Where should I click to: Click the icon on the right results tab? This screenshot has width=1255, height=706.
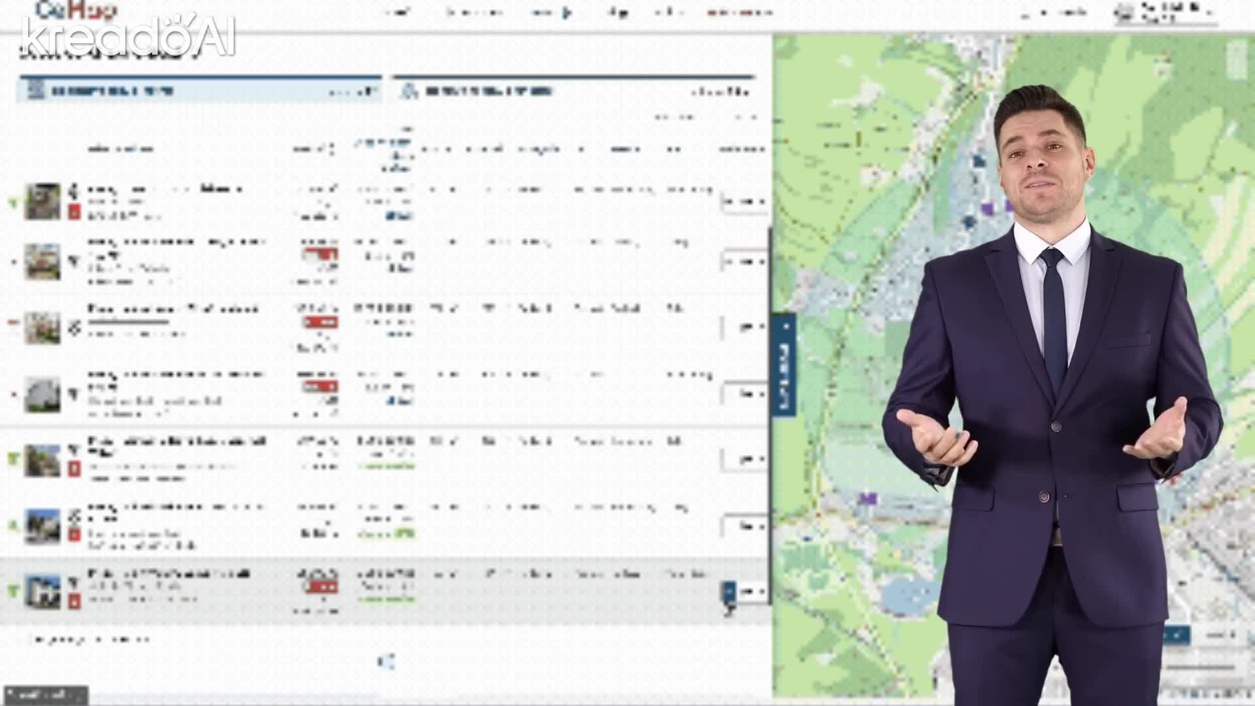pos(410,92)
